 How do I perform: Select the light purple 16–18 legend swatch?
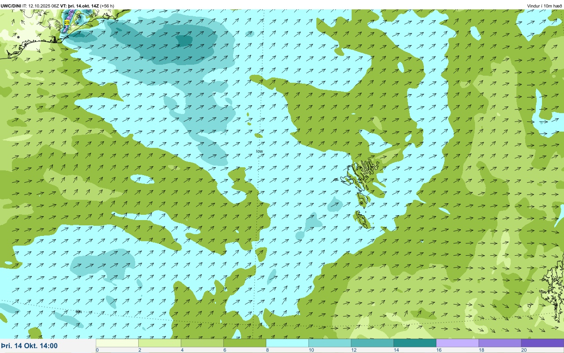pos(457,343)
